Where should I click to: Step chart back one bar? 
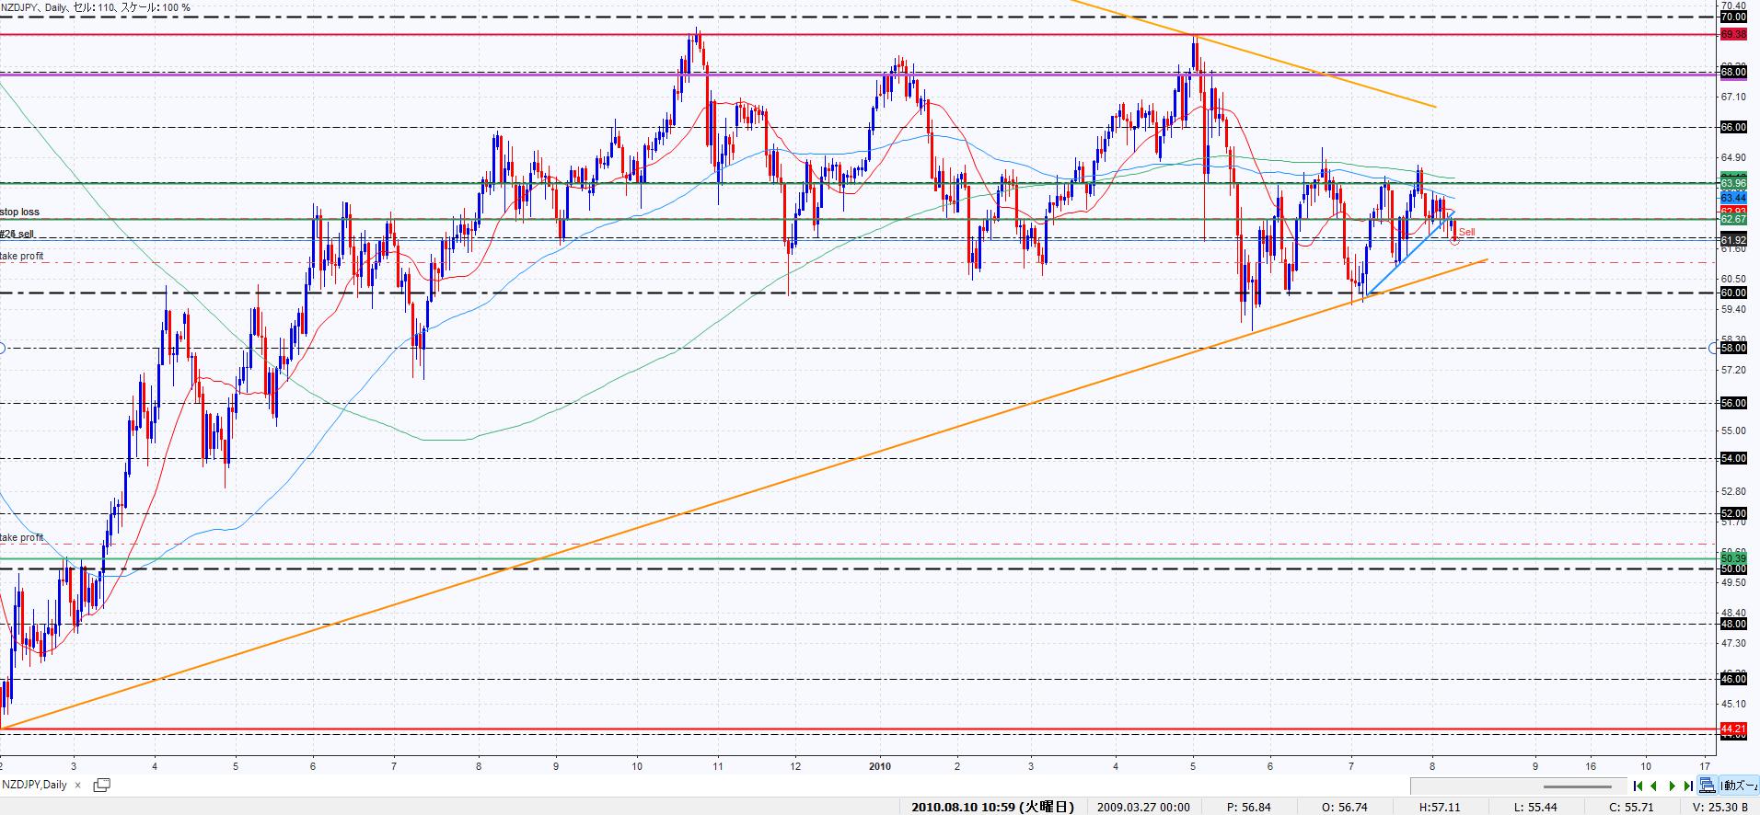click(1654, 786)
